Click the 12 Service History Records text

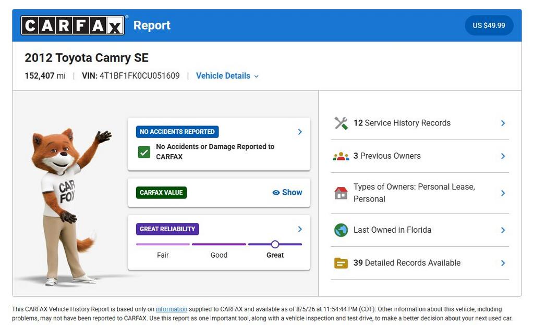click(x=402, y=123)
